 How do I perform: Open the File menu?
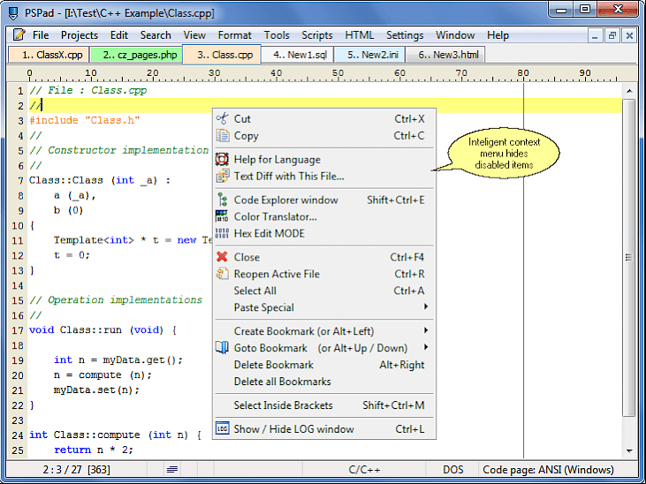coord(41,35)
